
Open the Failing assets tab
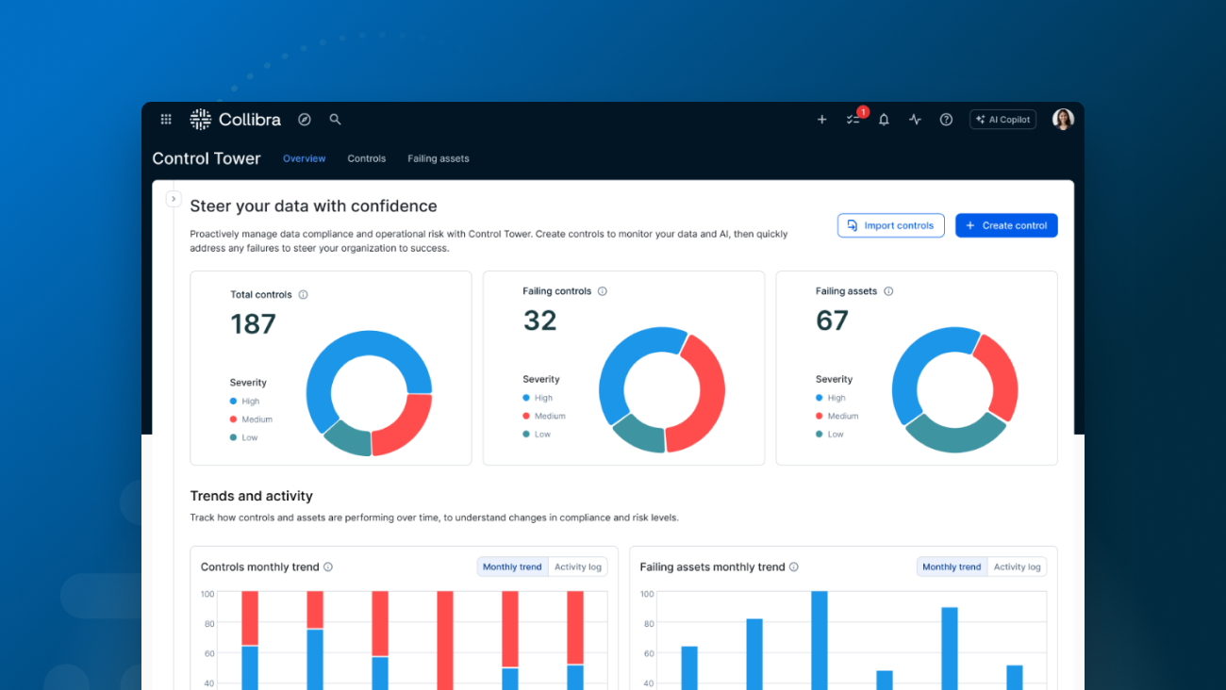(x=438, y=158)
